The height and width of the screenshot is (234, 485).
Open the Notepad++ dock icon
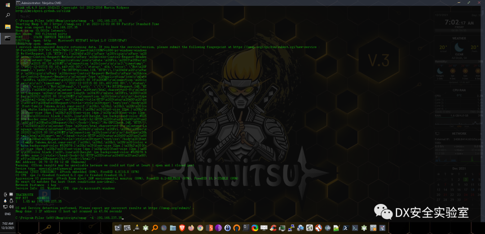pyautogui.click(x=336, y=228)
